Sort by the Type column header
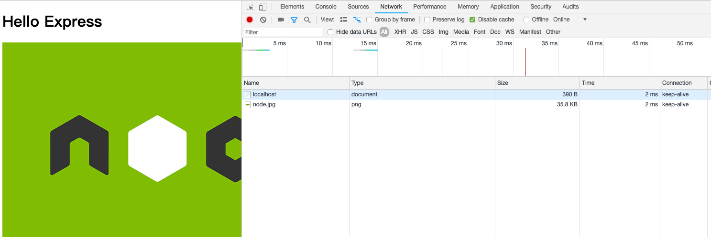This screenshot has width=711, height=237. 422,83
